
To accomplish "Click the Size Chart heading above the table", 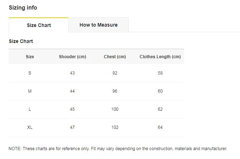I will [21, 41].
